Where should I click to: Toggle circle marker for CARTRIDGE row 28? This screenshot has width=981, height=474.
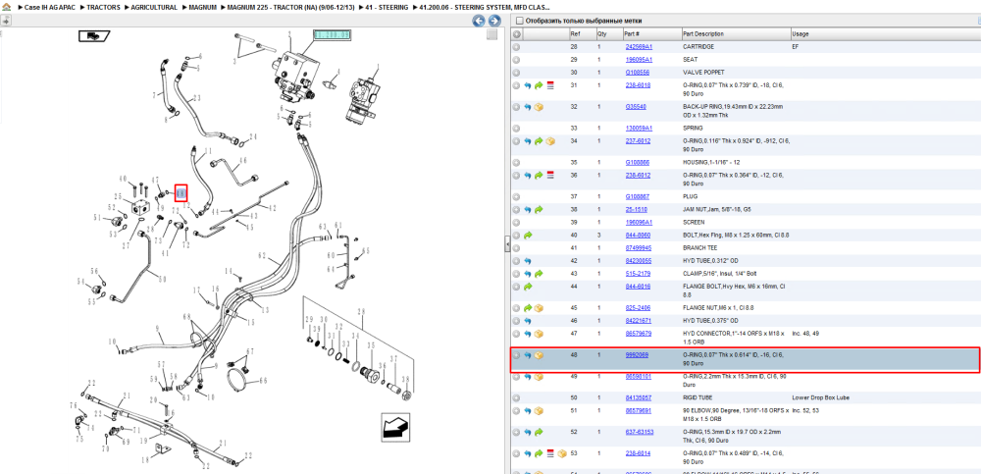point(516,47)
